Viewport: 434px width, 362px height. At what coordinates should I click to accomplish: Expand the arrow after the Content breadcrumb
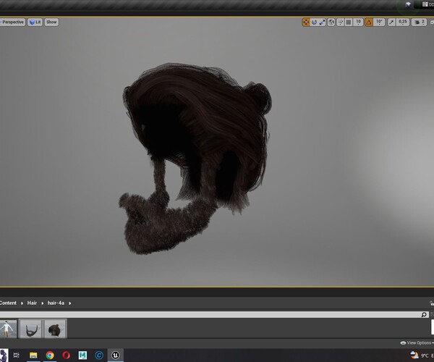22,303
